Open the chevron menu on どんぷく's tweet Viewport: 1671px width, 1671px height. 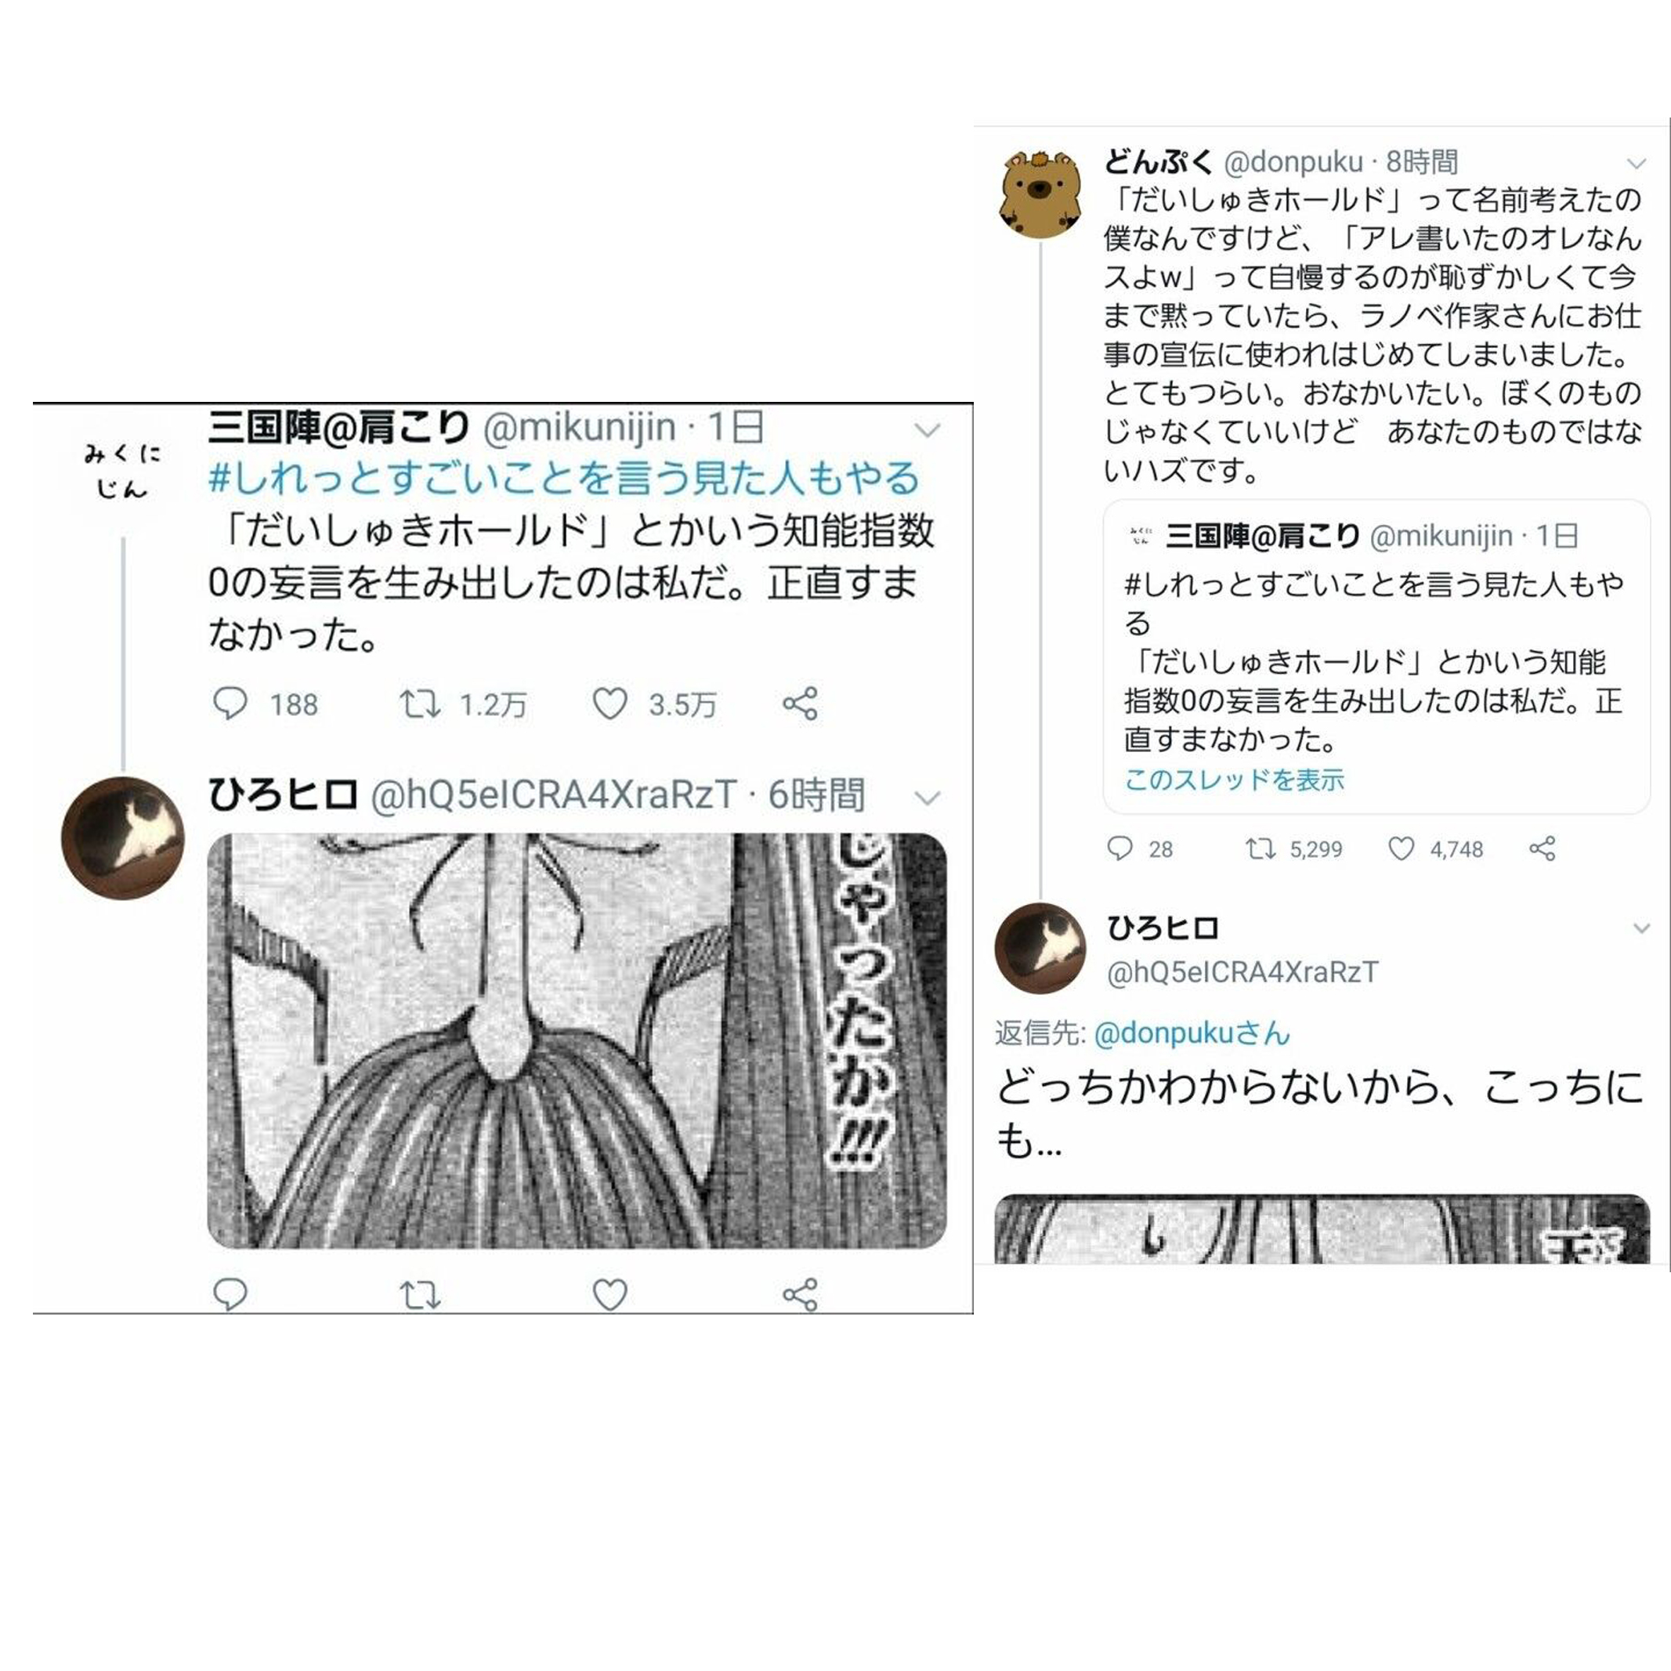(x=1636, y=164)
